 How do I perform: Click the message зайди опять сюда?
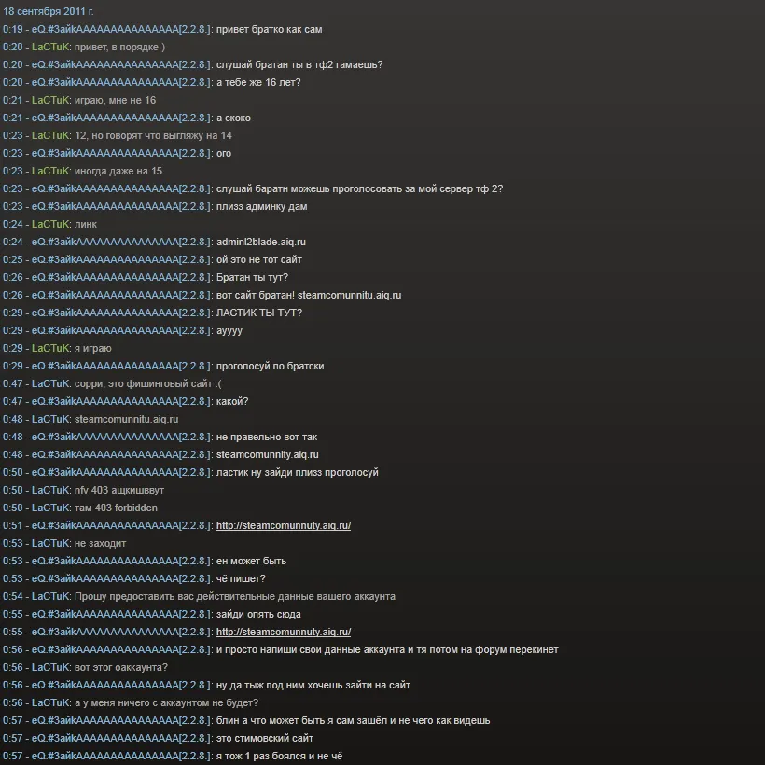coord(258,614)
